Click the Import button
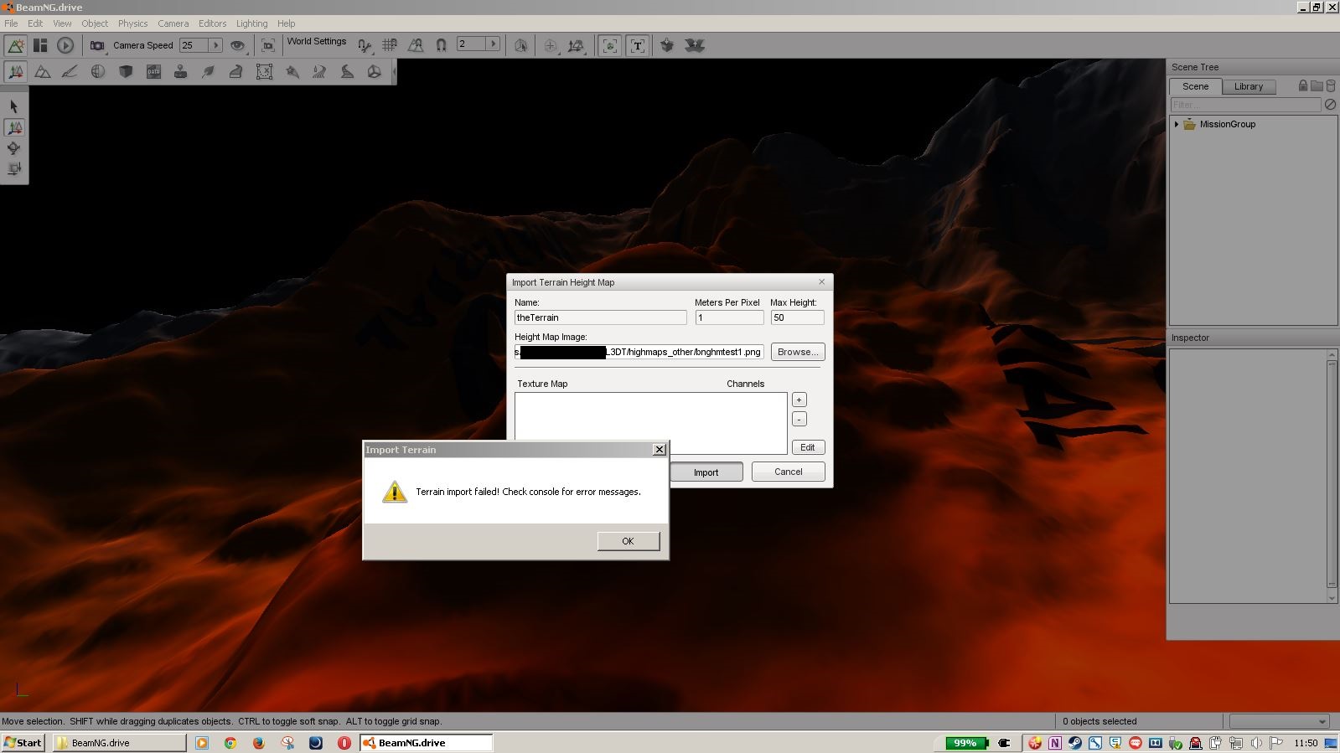1340x753 pixels. click(x=706, y=472)
